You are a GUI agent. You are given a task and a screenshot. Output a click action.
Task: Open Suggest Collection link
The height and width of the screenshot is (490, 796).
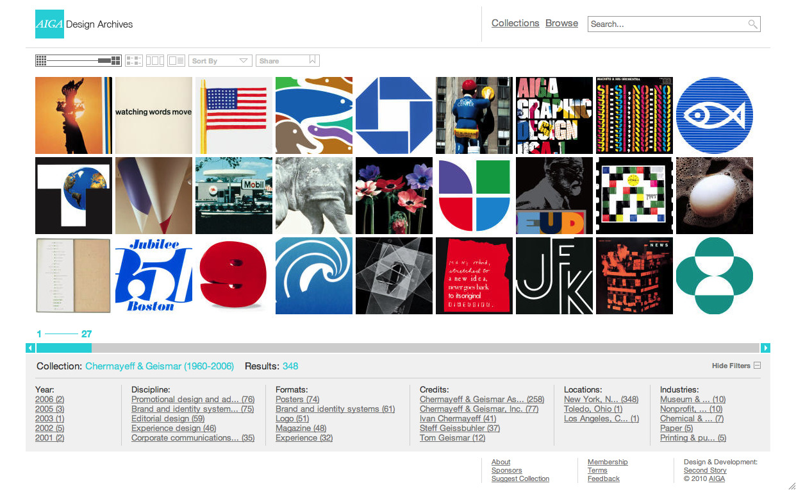(x=520, y=478)
